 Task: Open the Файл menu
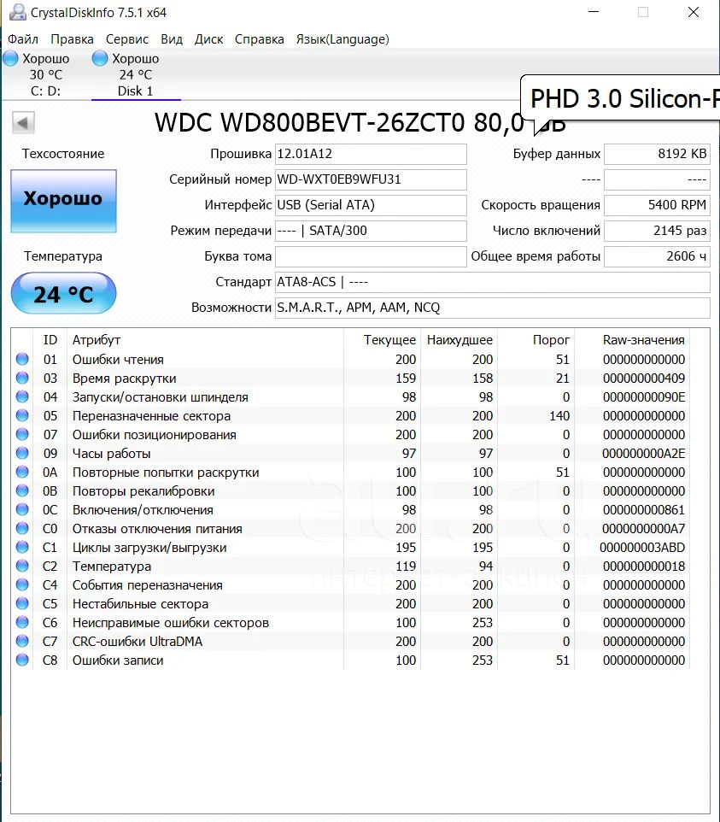point(23,39)
